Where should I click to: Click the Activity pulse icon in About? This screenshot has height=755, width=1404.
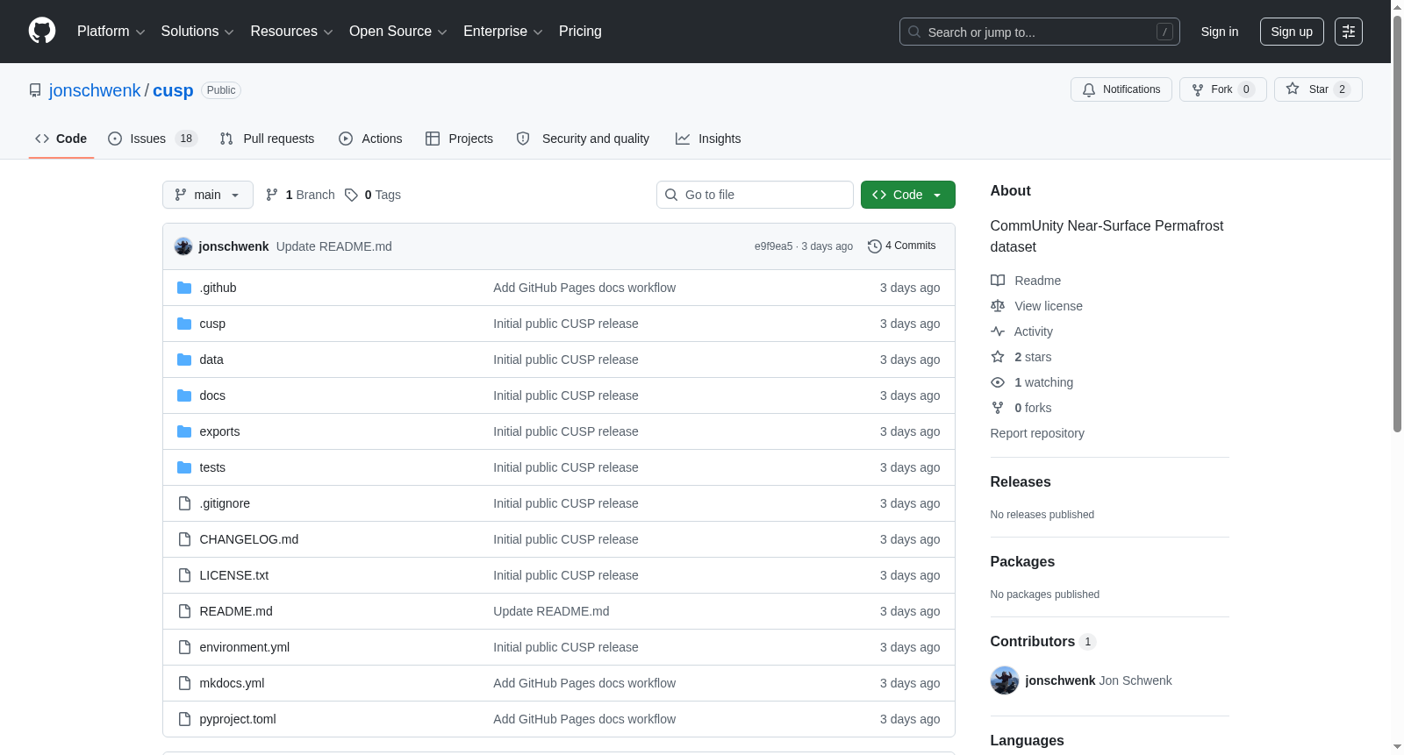[998, 331]
